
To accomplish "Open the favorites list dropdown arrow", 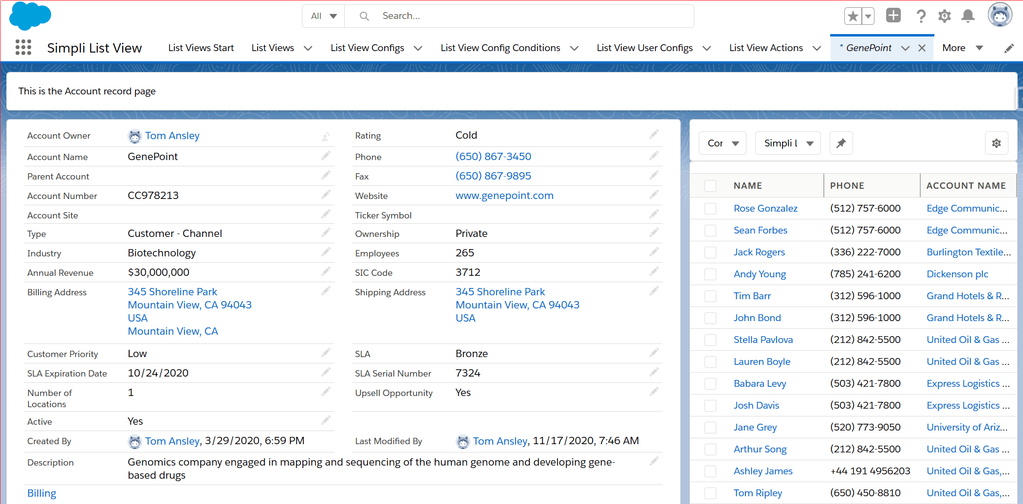I will point(868,16).
